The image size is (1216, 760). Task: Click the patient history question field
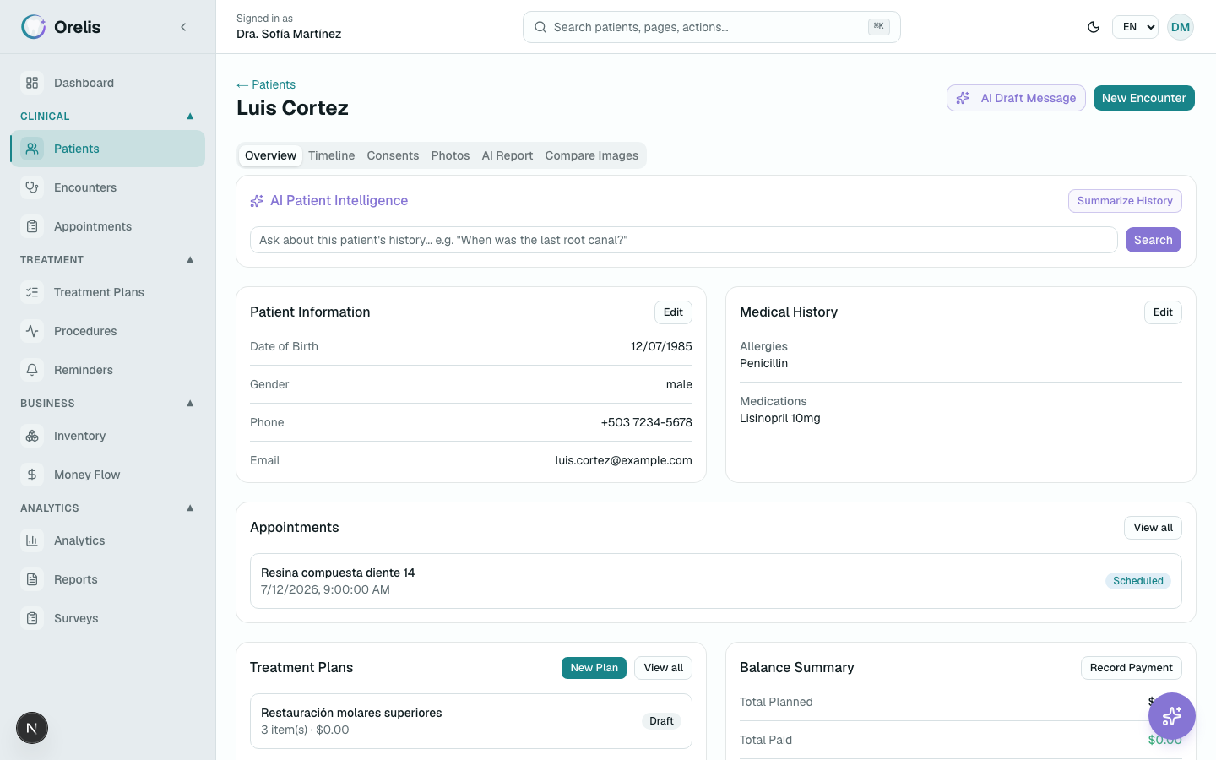click(683, 240)
